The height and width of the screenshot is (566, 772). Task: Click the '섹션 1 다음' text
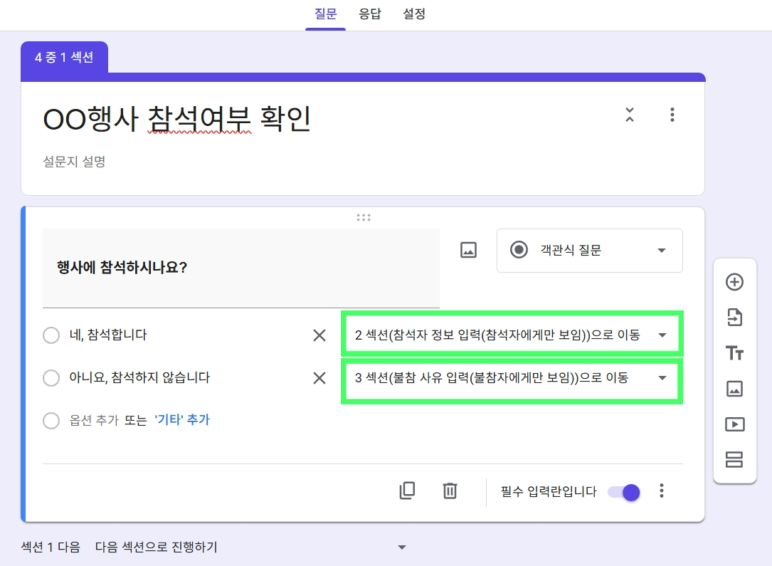tap(51, 547)
